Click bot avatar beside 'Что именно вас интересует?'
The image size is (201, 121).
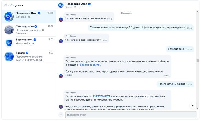tap(61, 41)
